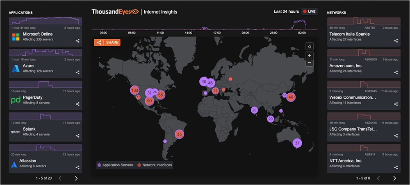Go to next page of applications

[76, 178]
